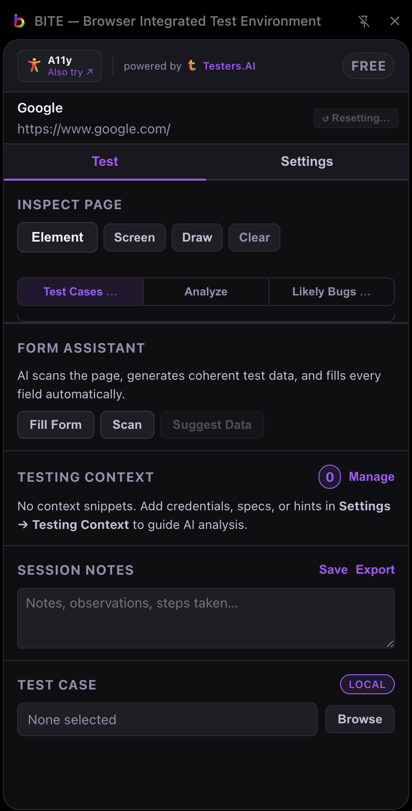Click the BITE logo icon in the title bar
412x811 pixels.
pos(19,21)
